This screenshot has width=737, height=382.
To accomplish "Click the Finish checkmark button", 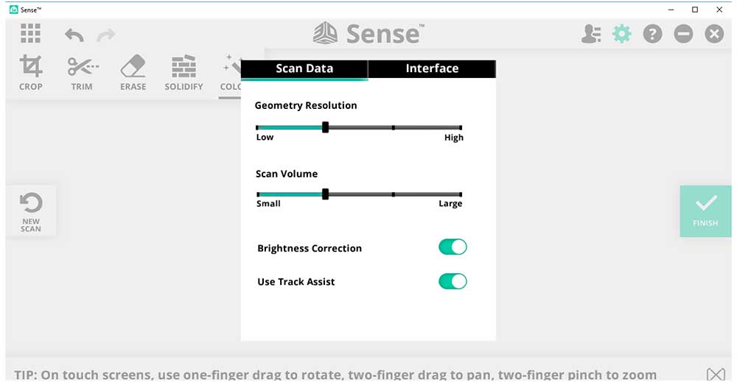I will point(705,211).
